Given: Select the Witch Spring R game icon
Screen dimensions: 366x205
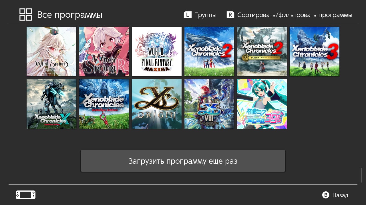Looking at the screenshot, I should [x=104, y=52].
